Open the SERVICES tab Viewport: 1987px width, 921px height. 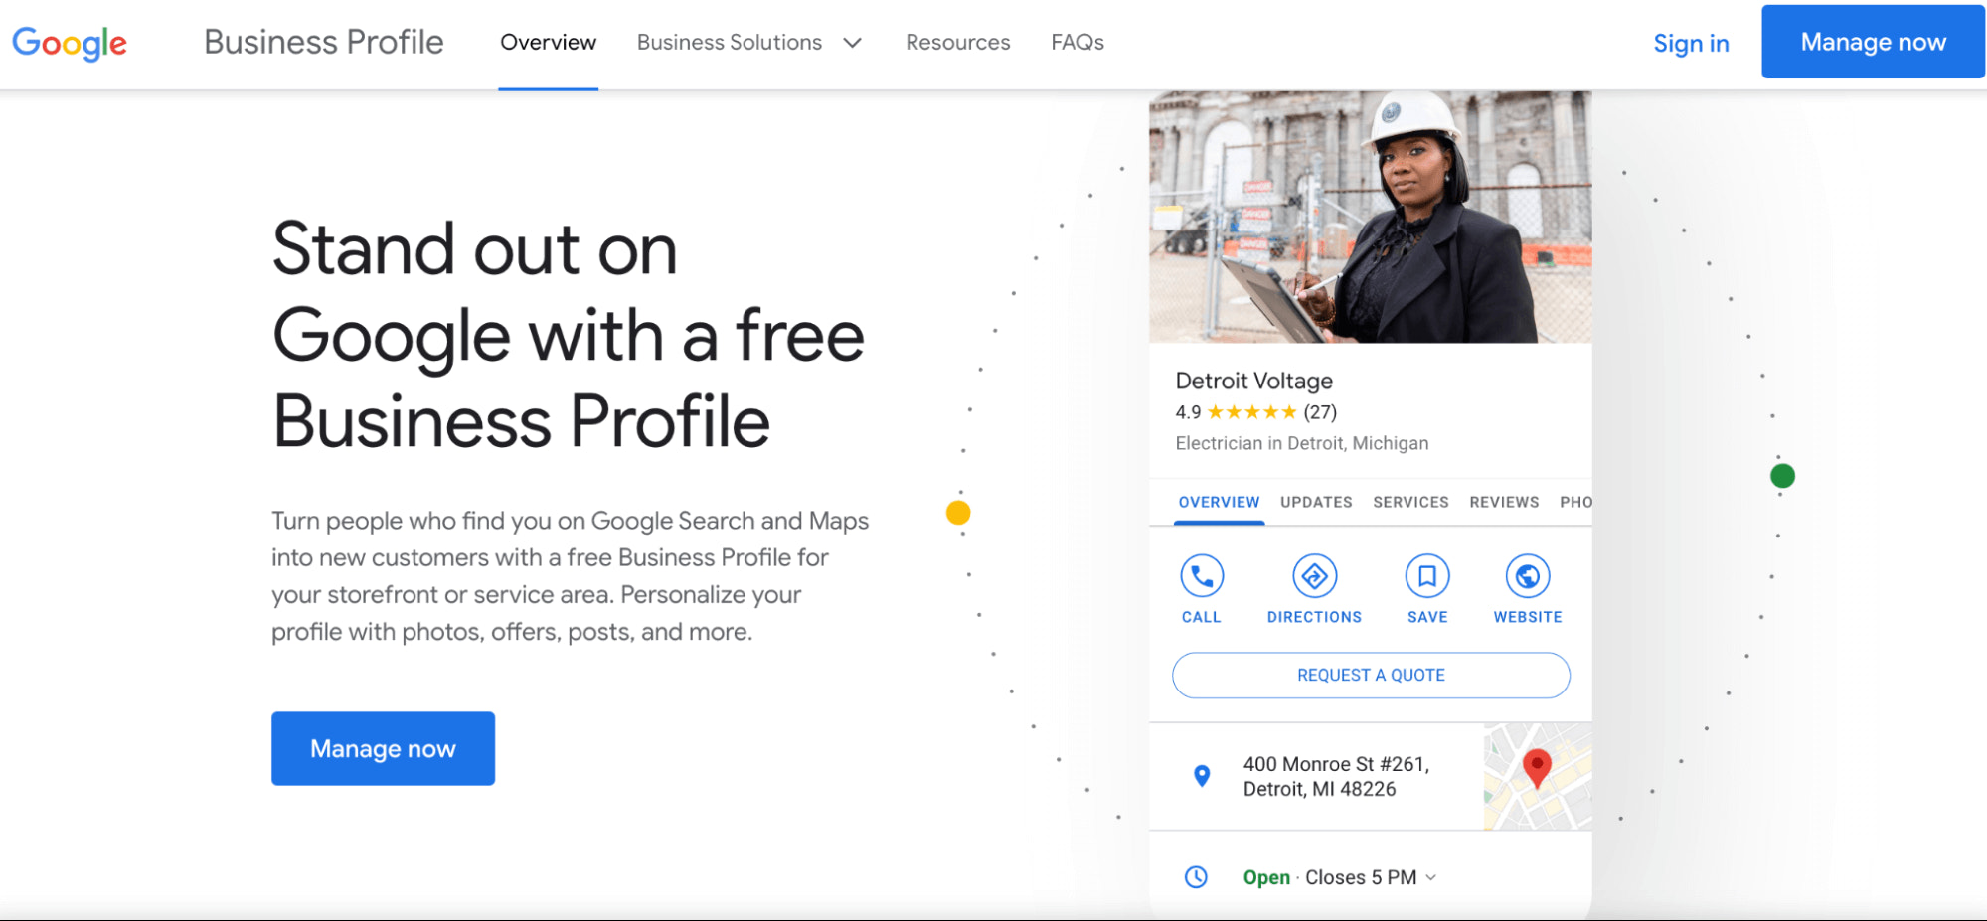1410,502
